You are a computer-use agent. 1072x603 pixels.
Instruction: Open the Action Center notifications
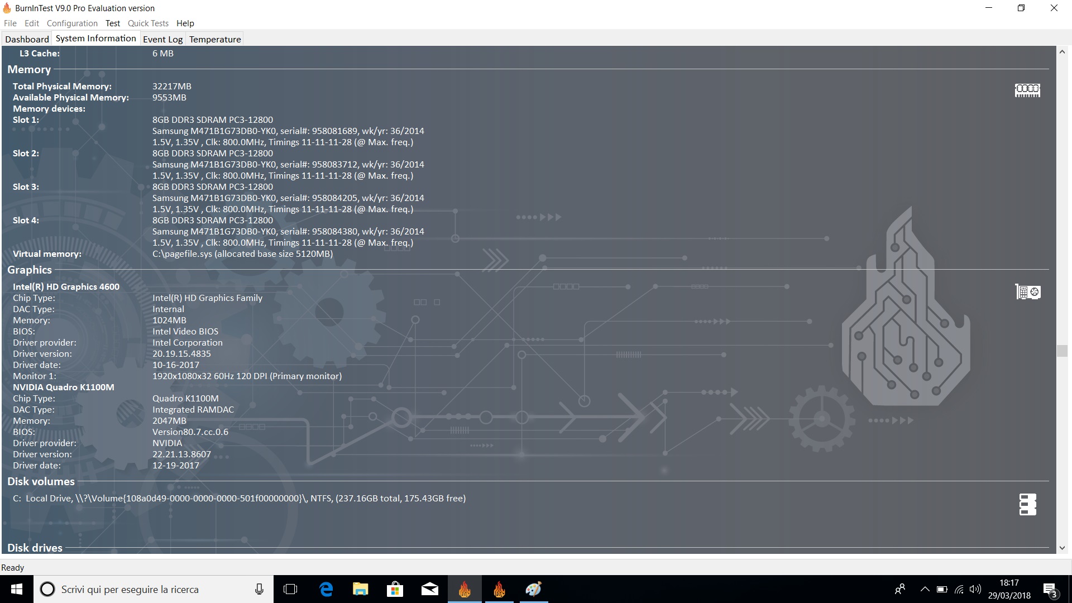tap(1050, 590)
